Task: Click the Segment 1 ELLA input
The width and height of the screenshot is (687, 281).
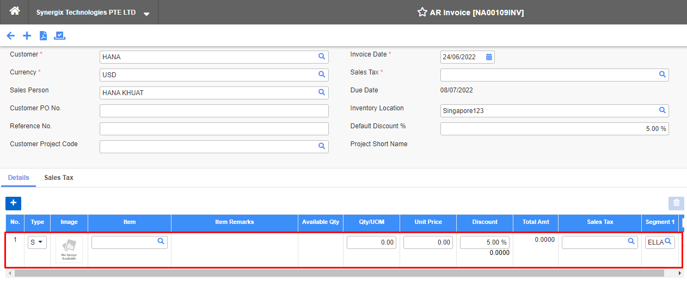Action: (x=660, y=242)
